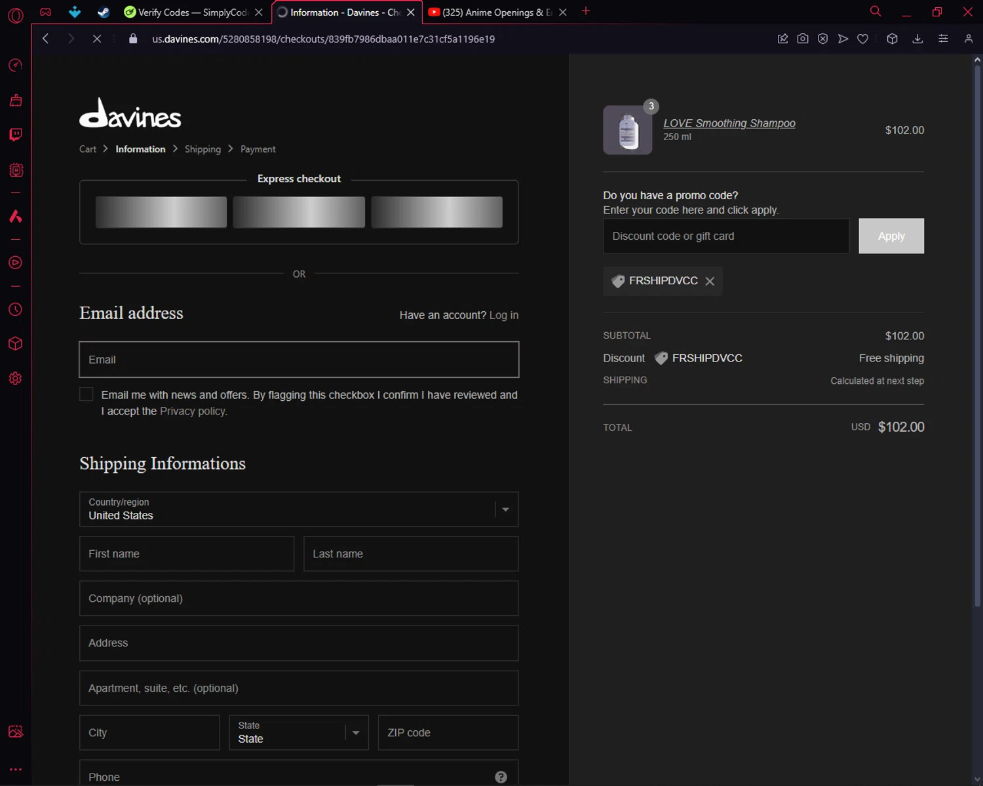Viewport: 983px width, 786px height.
Task: Click the phone field help question mark
Action: [501, 777]
